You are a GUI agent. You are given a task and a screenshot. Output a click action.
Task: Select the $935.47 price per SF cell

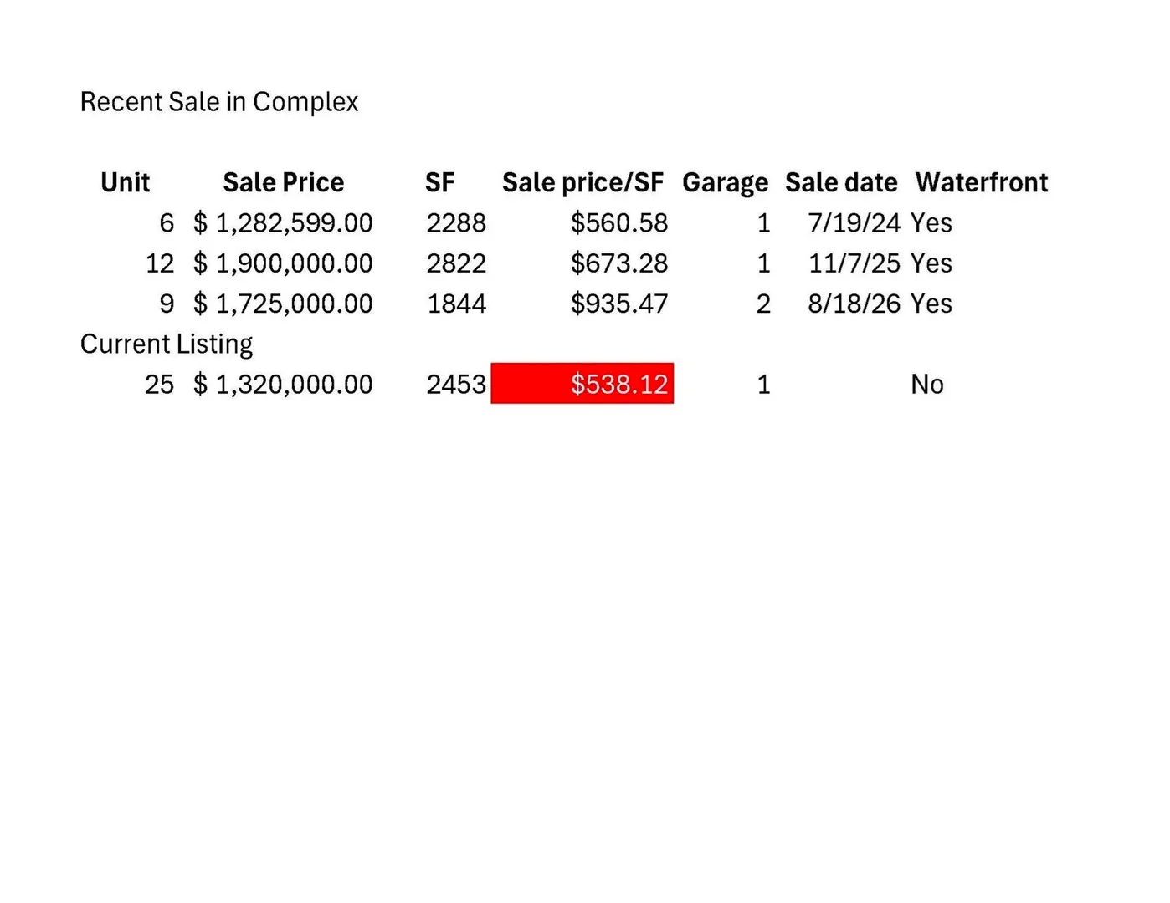coord(619,304)
